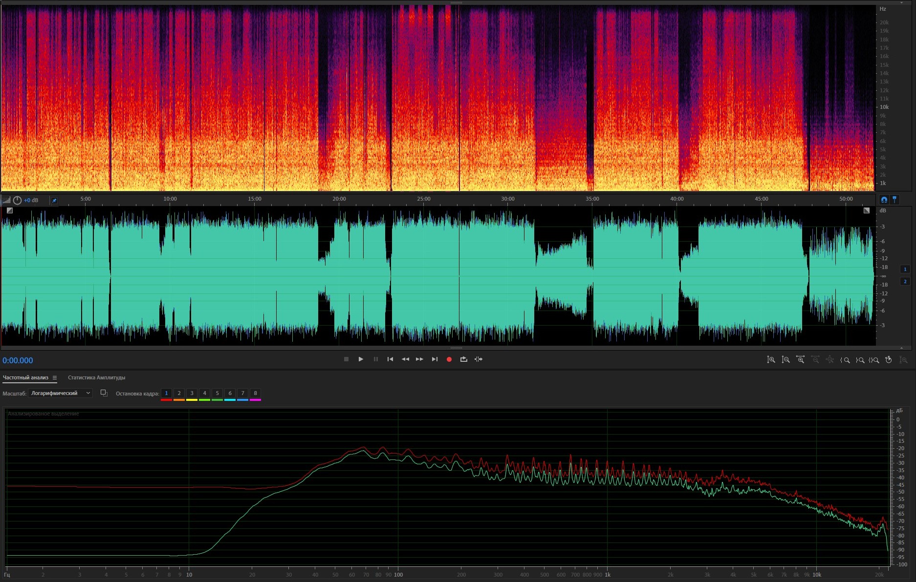Viewport: 916px width, 582px height.
Task: Click the zoom to time stopwatch icon
Action: [889, 360]
